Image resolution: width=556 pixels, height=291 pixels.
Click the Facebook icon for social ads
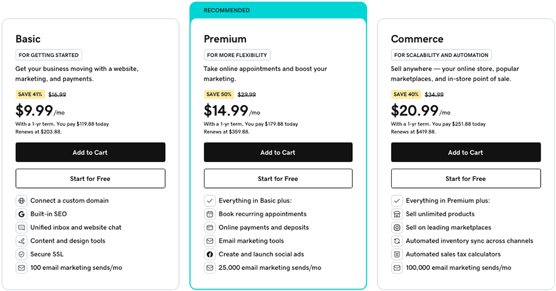pyautogui.click(x=209, y=255)
